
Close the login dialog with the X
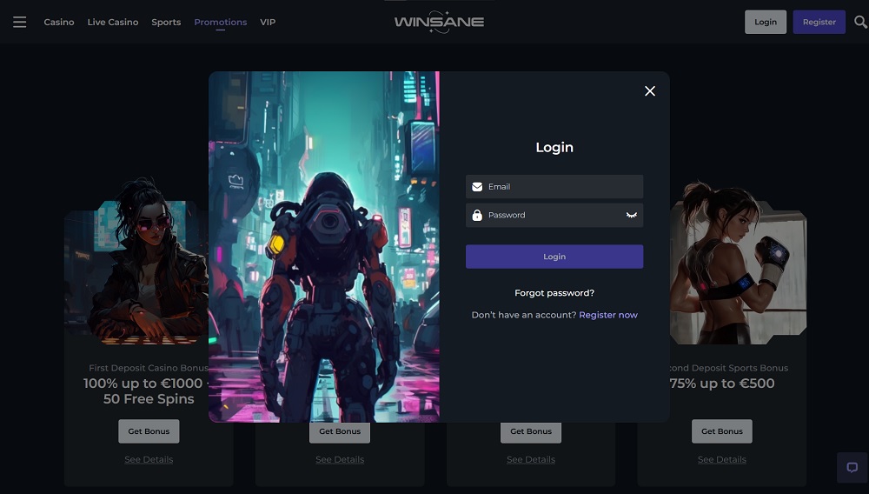[650, 91]
